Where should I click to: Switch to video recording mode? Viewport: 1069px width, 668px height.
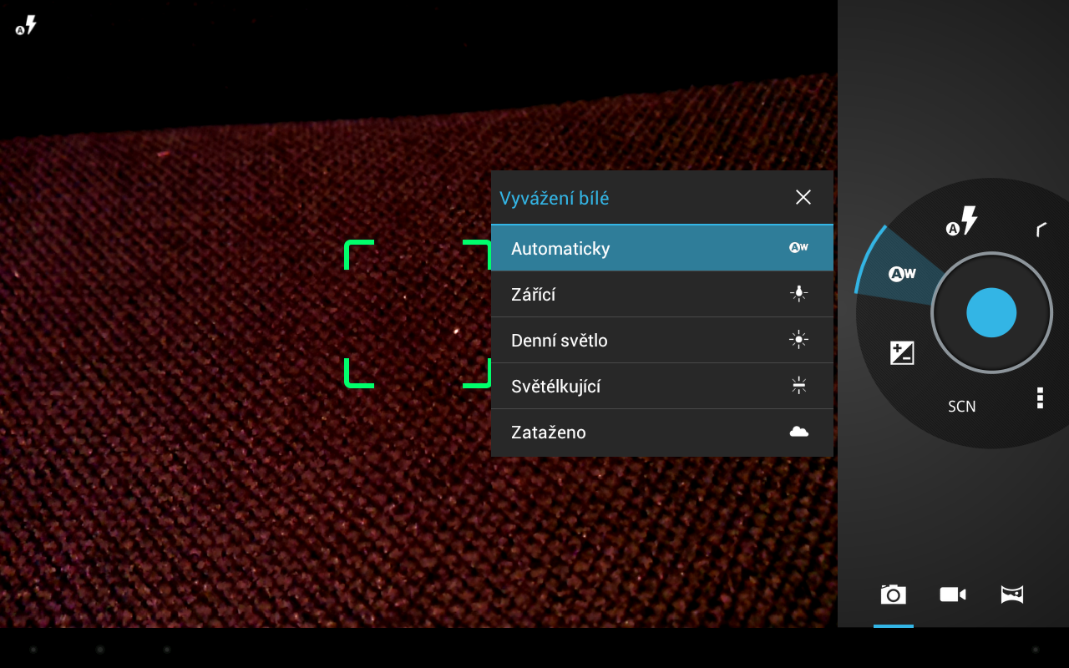(952, 595)
